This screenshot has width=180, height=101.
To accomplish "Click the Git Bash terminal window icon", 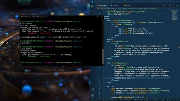I will (x=21, y=17).
